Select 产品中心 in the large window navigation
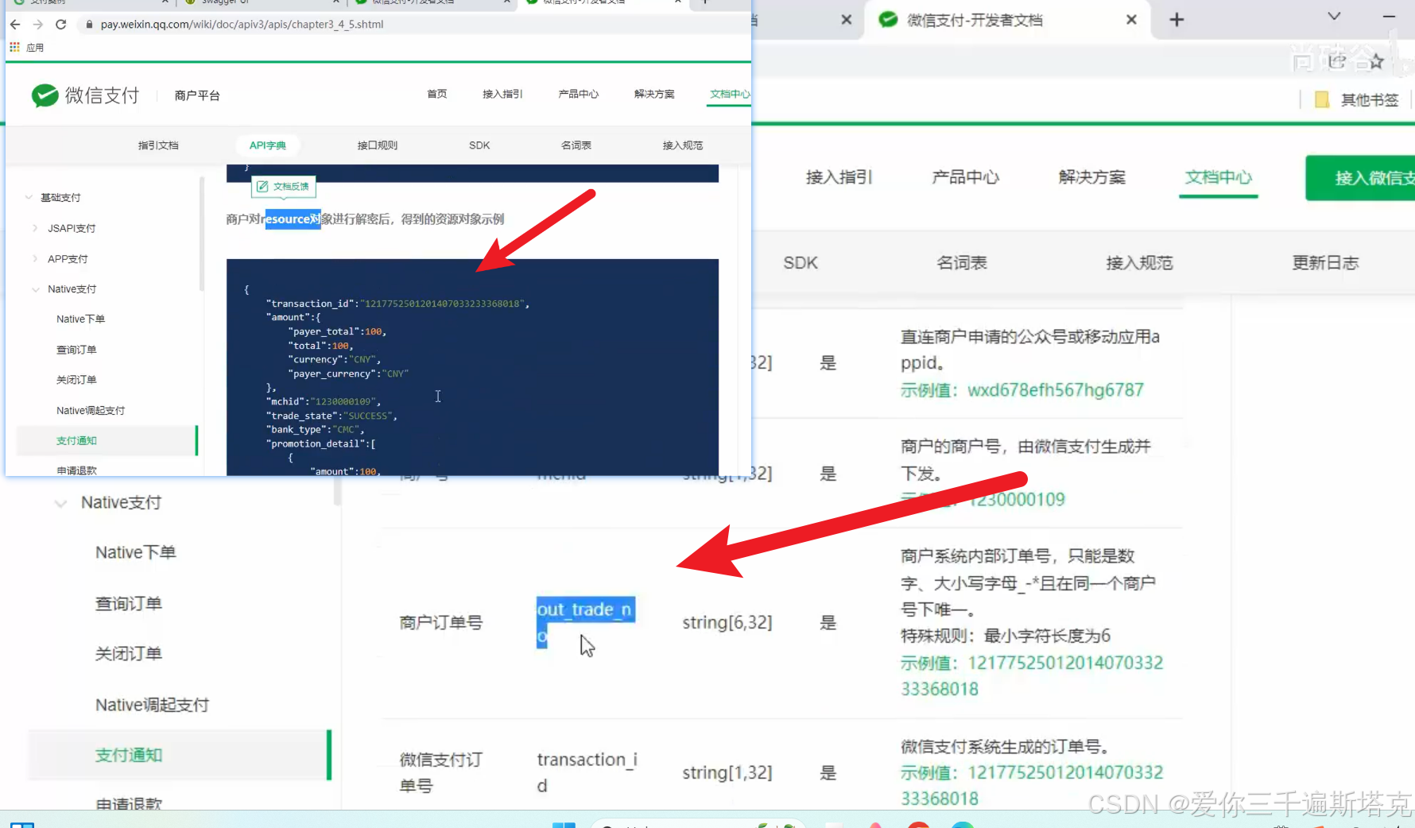Screen dimensions: 1415x828 tap(965, 177)
